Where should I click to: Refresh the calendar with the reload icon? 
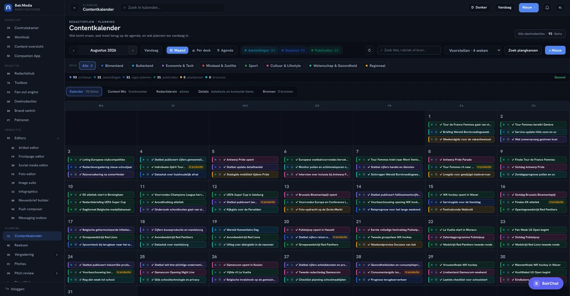click(369, 50)
